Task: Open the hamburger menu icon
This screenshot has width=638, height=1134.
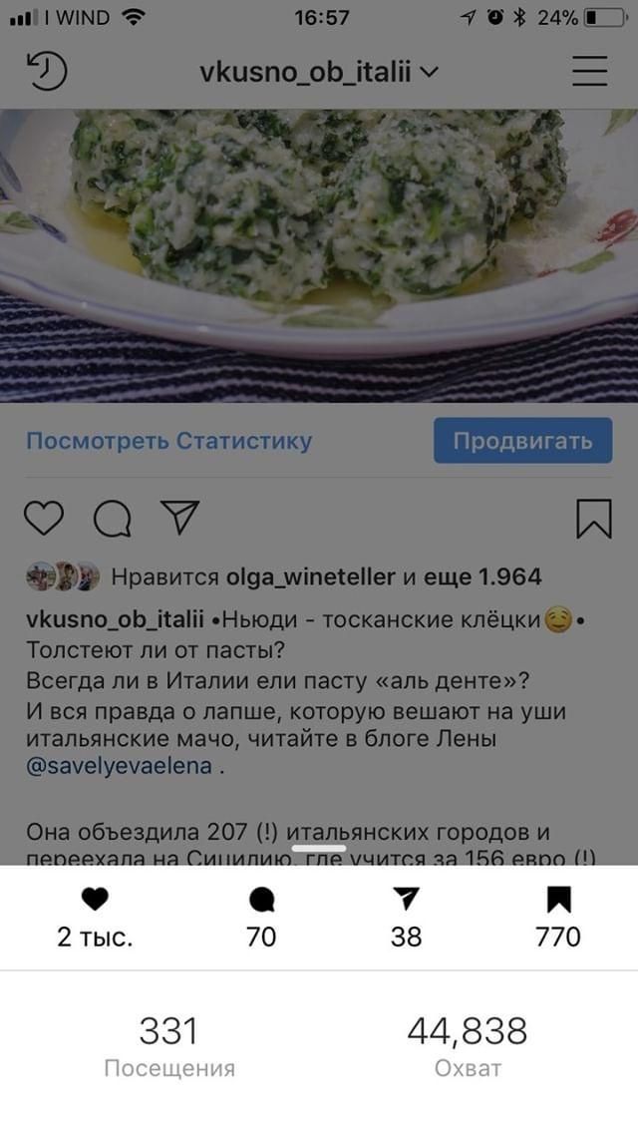Action: tap(589, 71)
